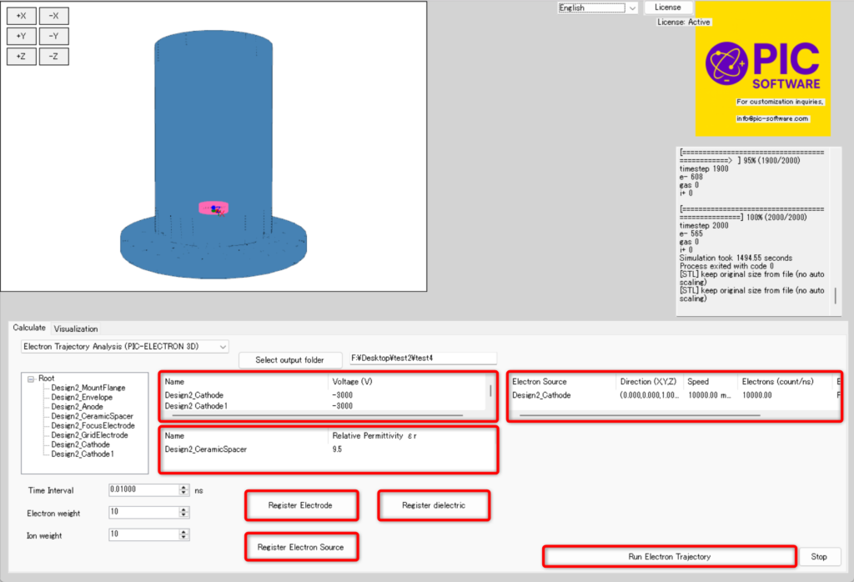Click the PIC Software logo
Image resolution: width=854 pixels, height=582 pixels.
[762, 68]
